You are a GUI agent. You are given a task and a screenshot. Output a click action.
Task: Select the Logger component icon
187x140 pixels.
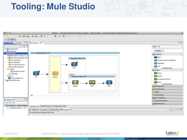[75, 82]
